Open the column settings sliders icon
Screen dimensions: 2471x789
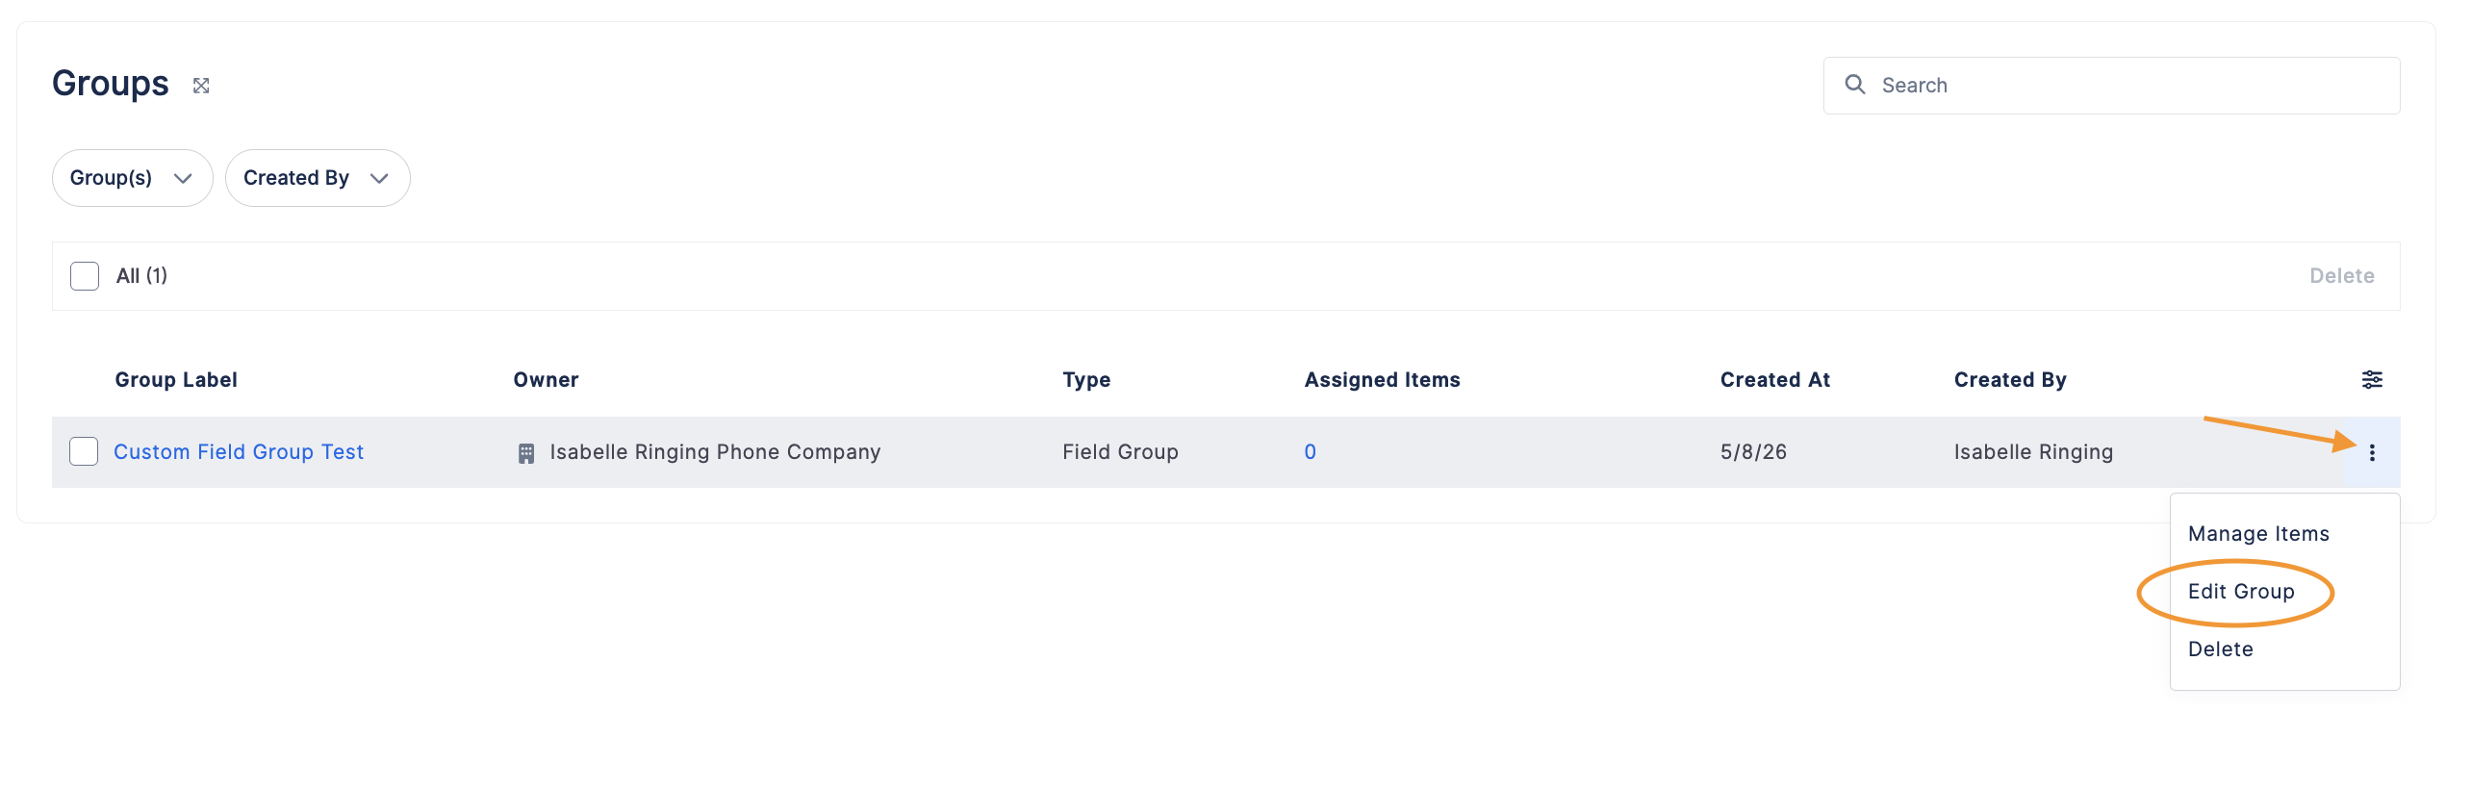[x=2372, y=379]
